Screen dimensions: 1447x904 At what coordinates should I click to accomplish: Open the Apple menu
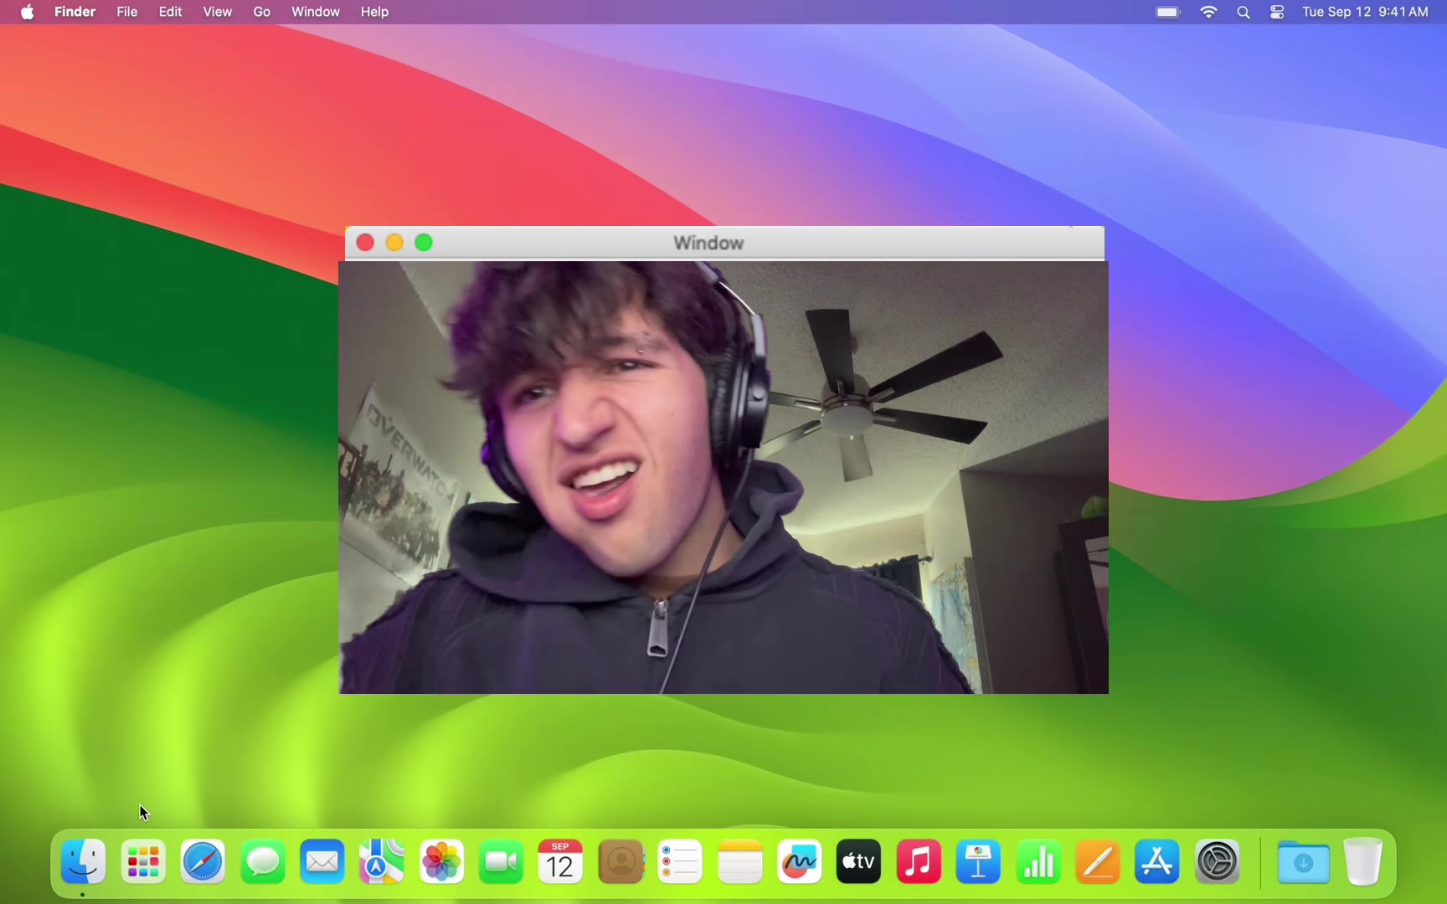[28, 13]
